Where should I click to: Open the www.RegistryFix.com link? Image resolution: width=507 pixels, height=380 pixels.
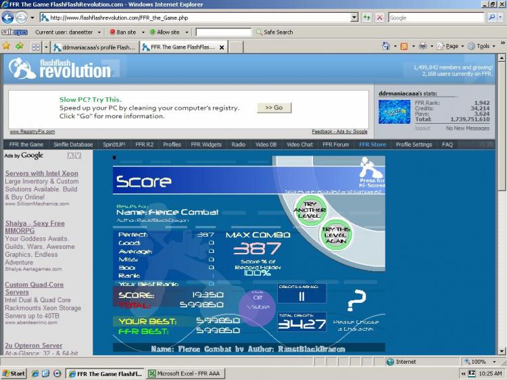(32, 132)
